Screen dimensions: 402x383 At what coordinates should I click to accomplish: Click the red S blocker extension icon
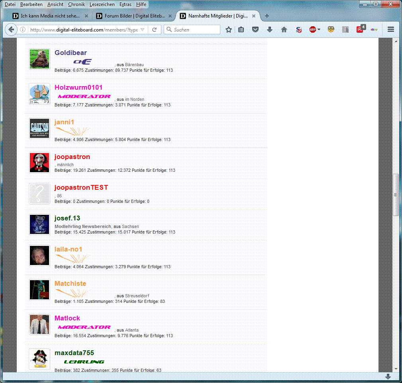pyautogui.click(x=299, y=30)
